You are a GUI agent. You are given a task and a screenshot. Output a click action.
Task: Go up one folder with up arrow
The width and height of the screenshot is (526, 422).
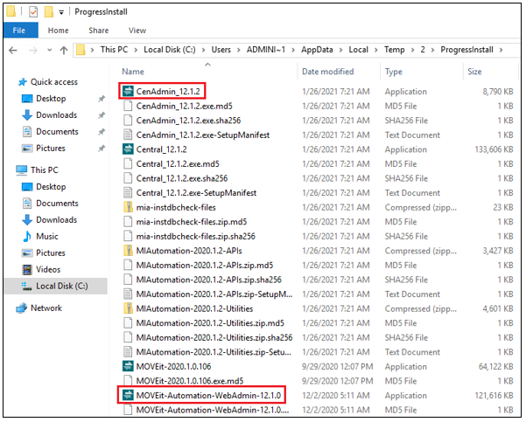[63, 51]
